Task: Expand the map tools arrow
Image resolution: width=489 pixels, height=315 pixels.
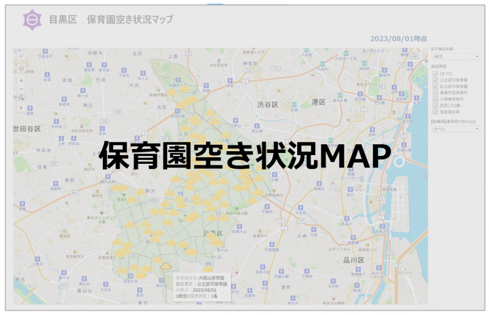Action: click(21, 108)
